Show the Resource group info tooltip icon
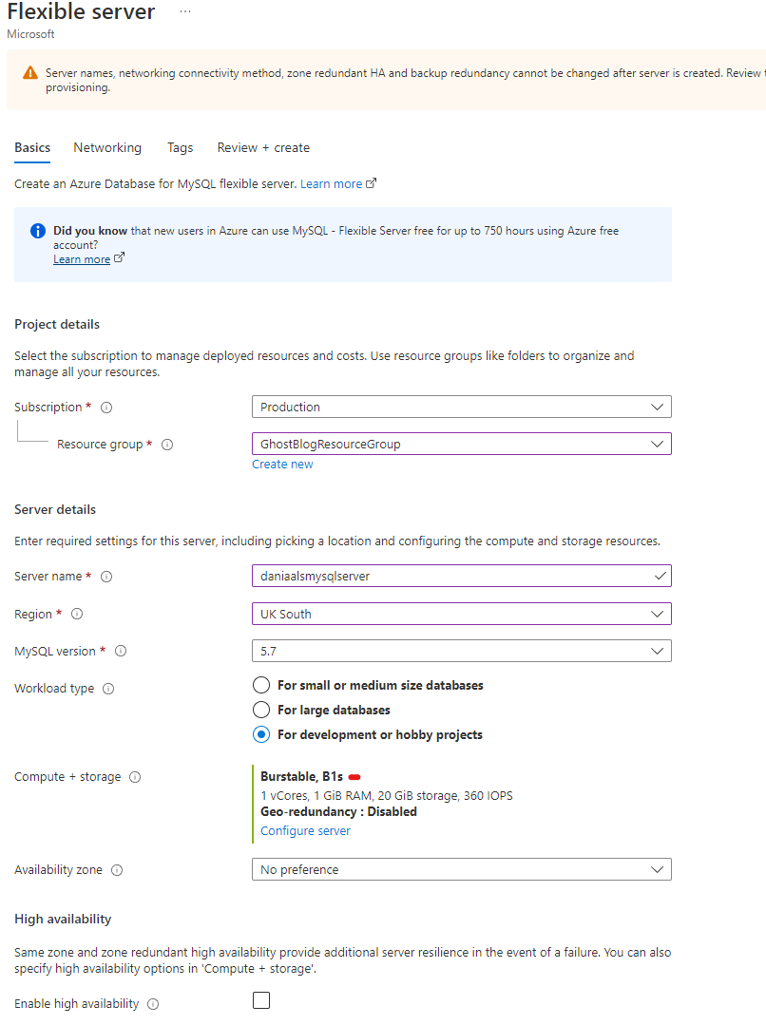 (167, 445)
